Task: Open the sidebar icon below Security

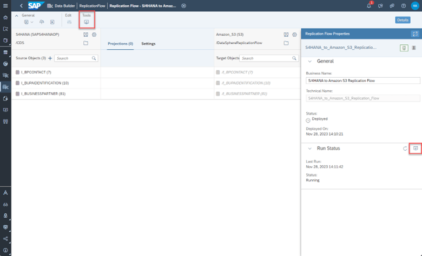Action: point(5,227)
